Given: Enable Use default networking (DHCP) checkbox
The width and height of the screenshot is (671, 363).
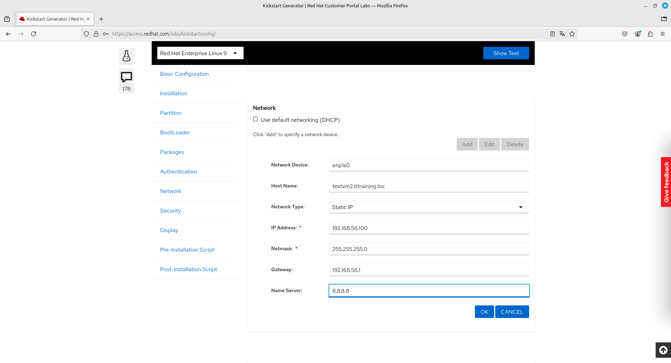Looking at the screenshot, I should click(255, 119).
